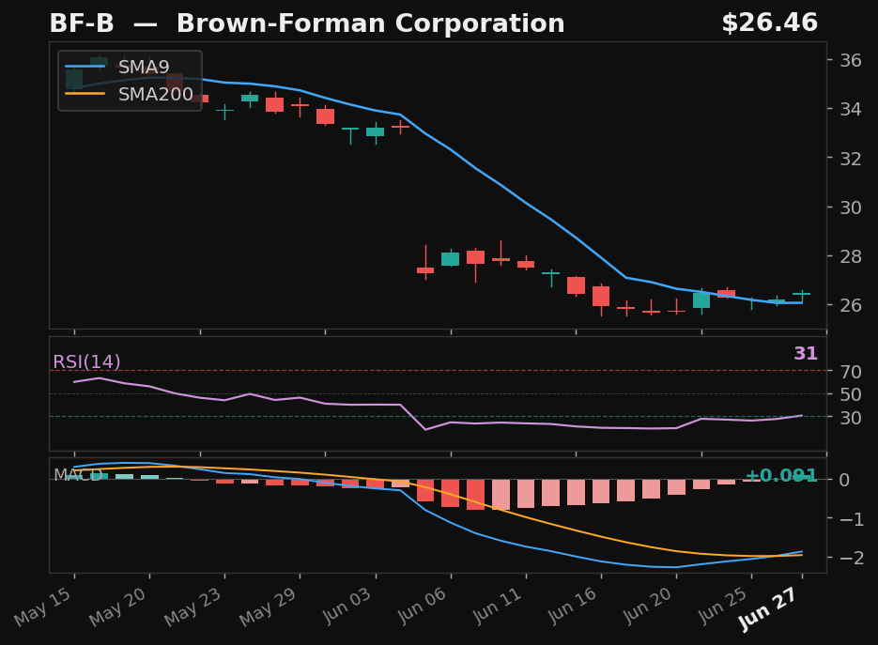The width and height of the screenshot is (878, 645).
Task: Click the RSI(14) indicator label
Action: click(86, 361)
